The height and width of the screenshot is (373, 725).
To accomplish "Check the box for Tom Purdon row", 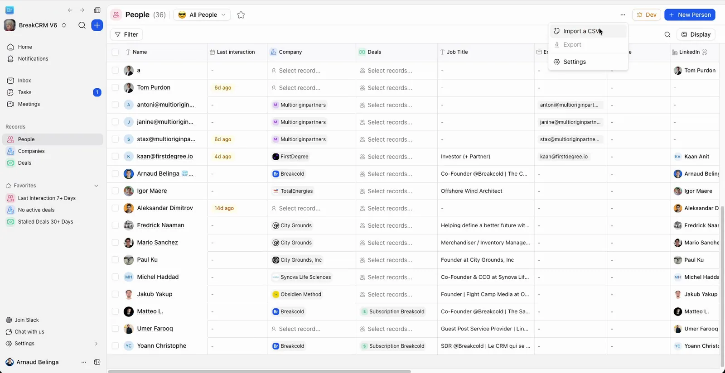I will (115, 88).
